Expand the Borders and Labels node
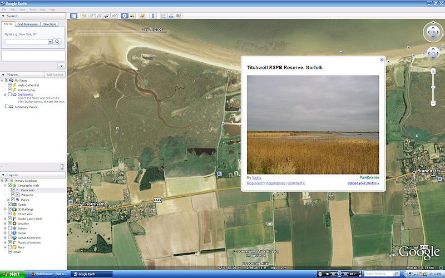Viewport: 445px width, 278px height. coord(5,219)
